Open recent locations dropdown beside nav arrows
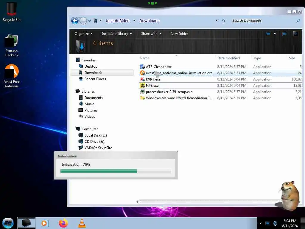Image resolution: width=305 pixels, height=229 pixels. coord(89,21)
